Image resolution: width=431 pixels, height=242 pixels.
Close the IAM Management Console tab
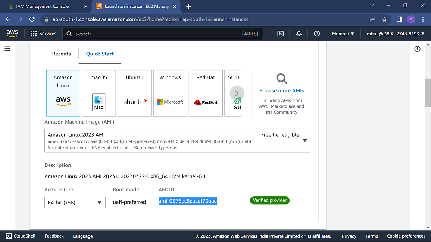[86, 6]
